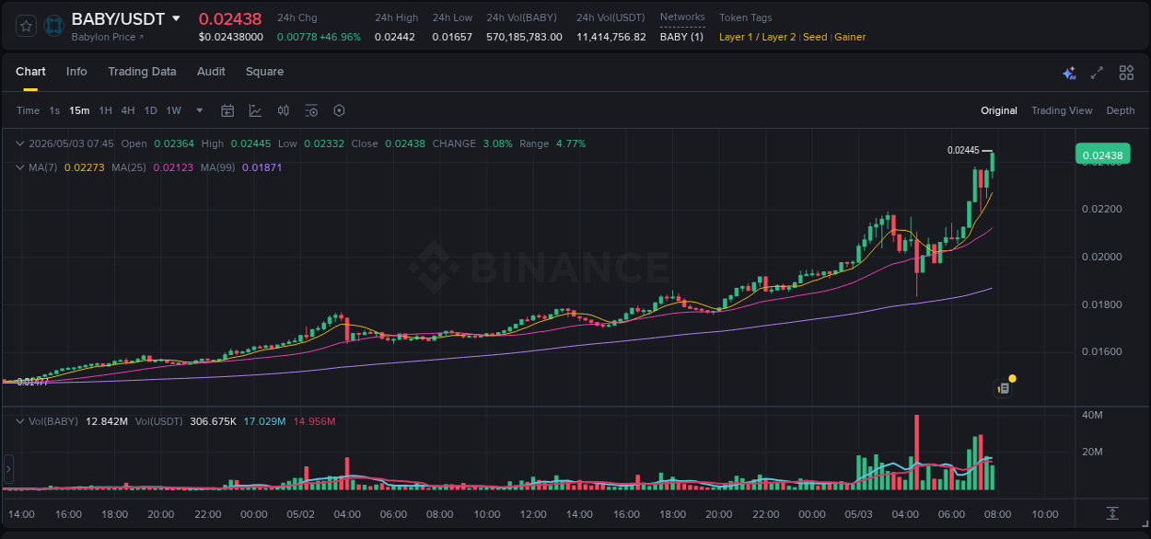Switch to the Depth chart view
This screenshot has width=1151, height=539.
click(x=1121, y=110)
